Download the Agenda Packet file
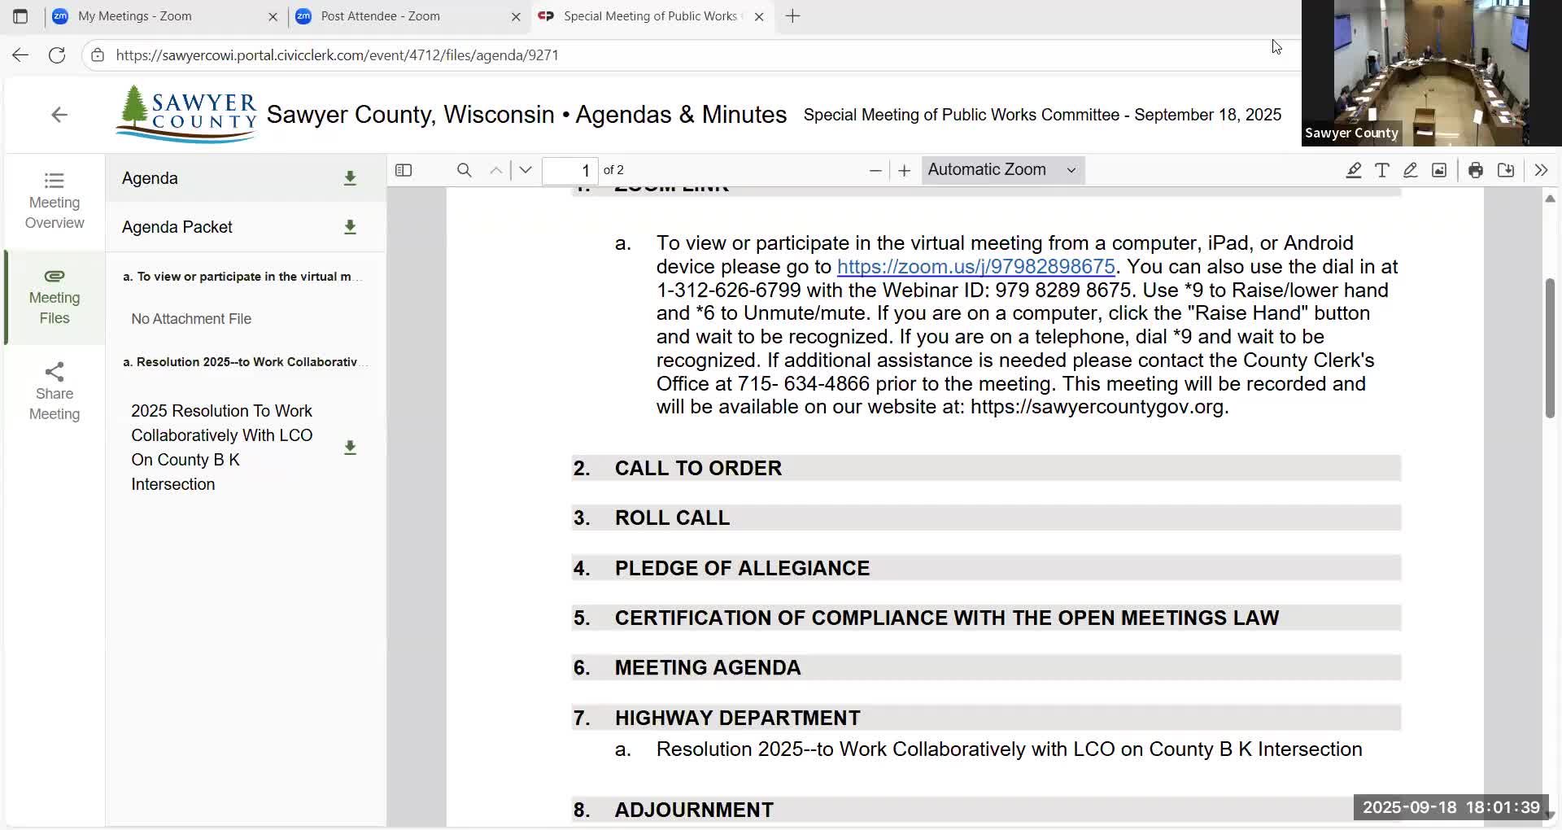The image size is (1562, 830). pos(350,227)
